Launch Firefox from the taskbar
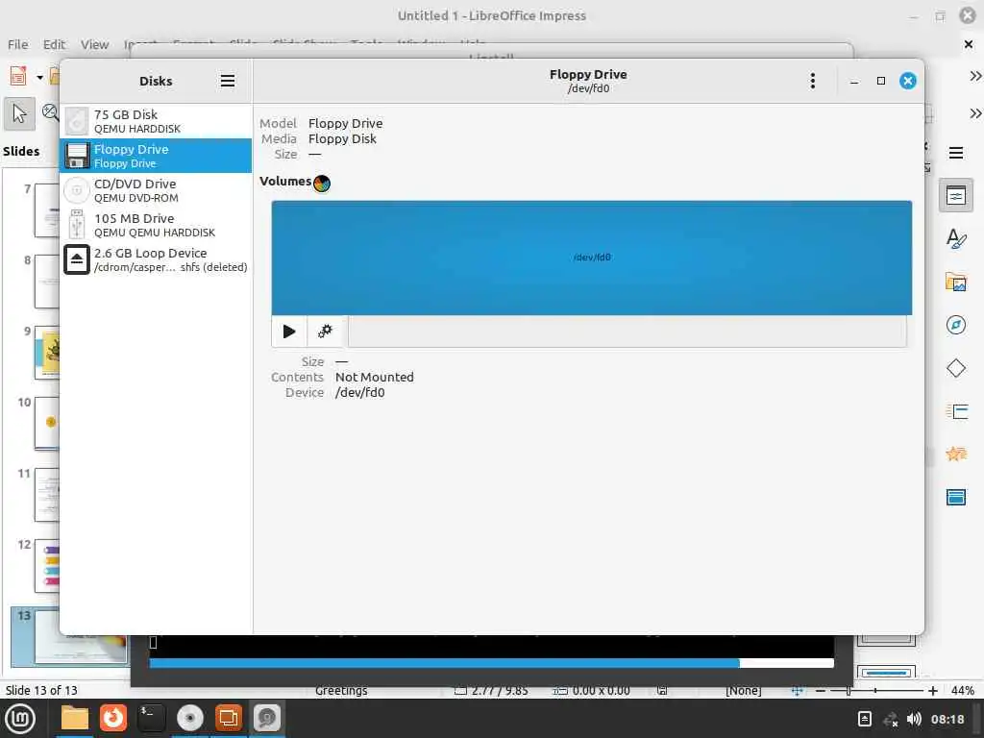 click(x=113, y=719)
